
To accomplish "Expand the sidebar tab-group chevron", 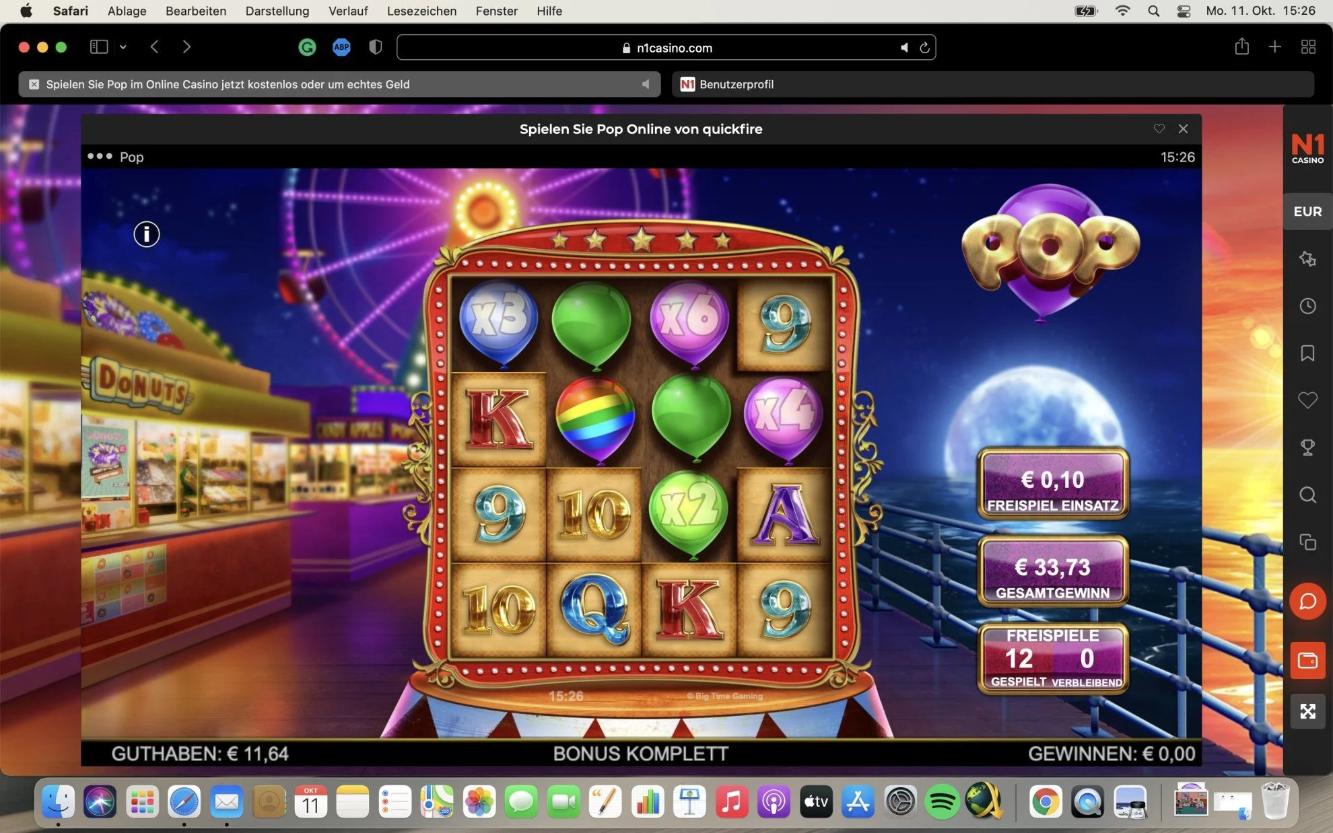I will [x=123, y=46].
